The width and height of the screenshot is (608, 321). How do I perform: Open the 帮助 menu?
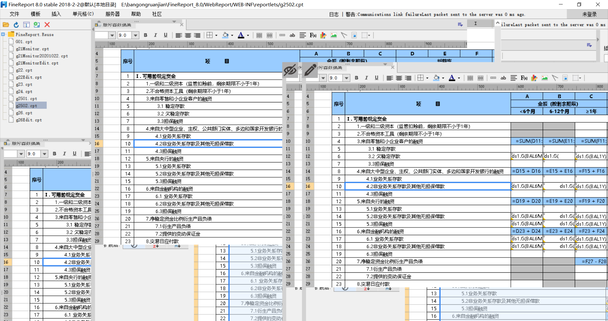point(136,14)
